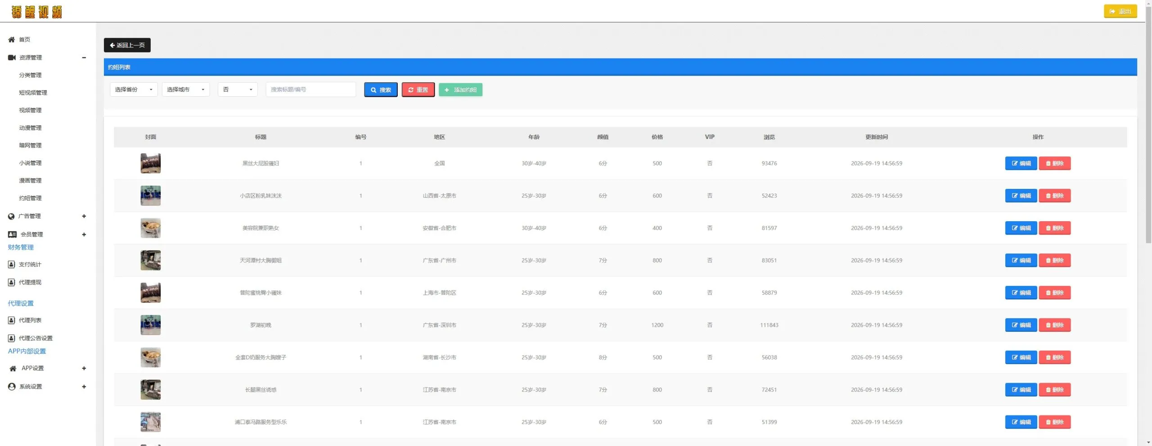
Task: Delete the 广东省-深圳市 row
Action: (1055, 325)
